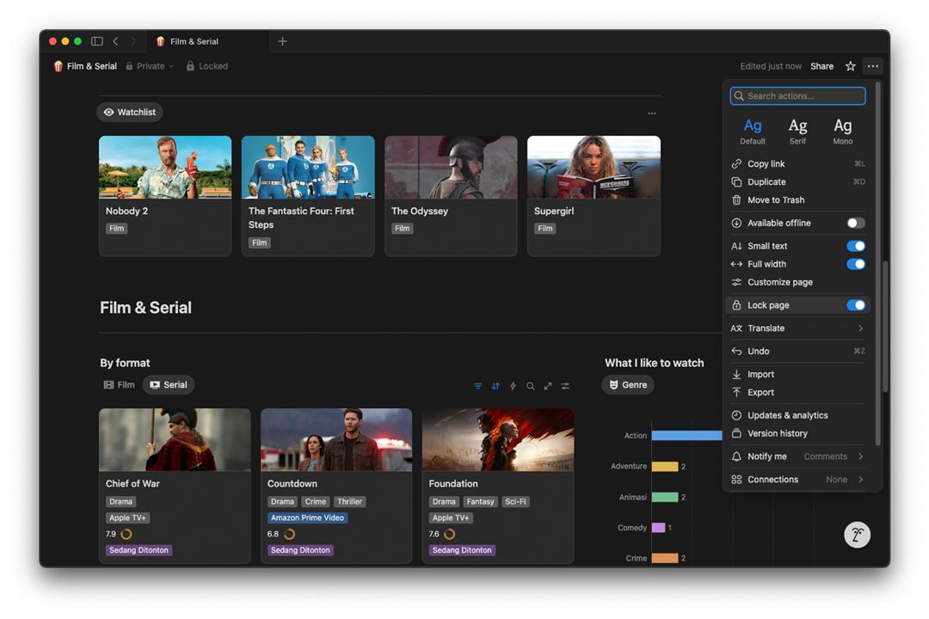The image size is (929, 619).
Task: Expand the Connections submenu
Action: (797, 479)
